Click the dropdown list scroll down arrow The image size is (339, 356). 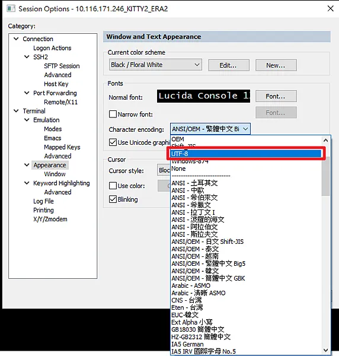(x=325, y=350)
